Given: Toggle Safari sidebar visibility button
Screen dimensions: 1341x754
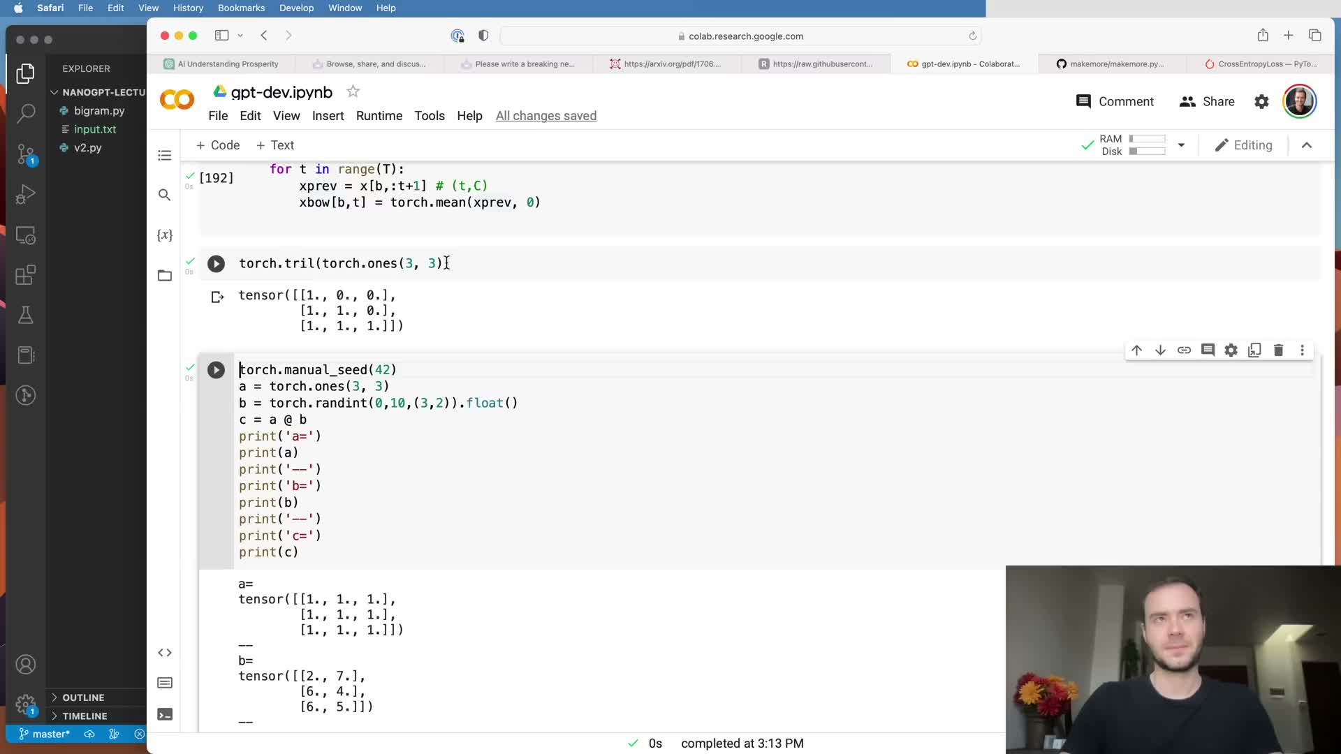Looking at the screenshot, I should [222, 36].
